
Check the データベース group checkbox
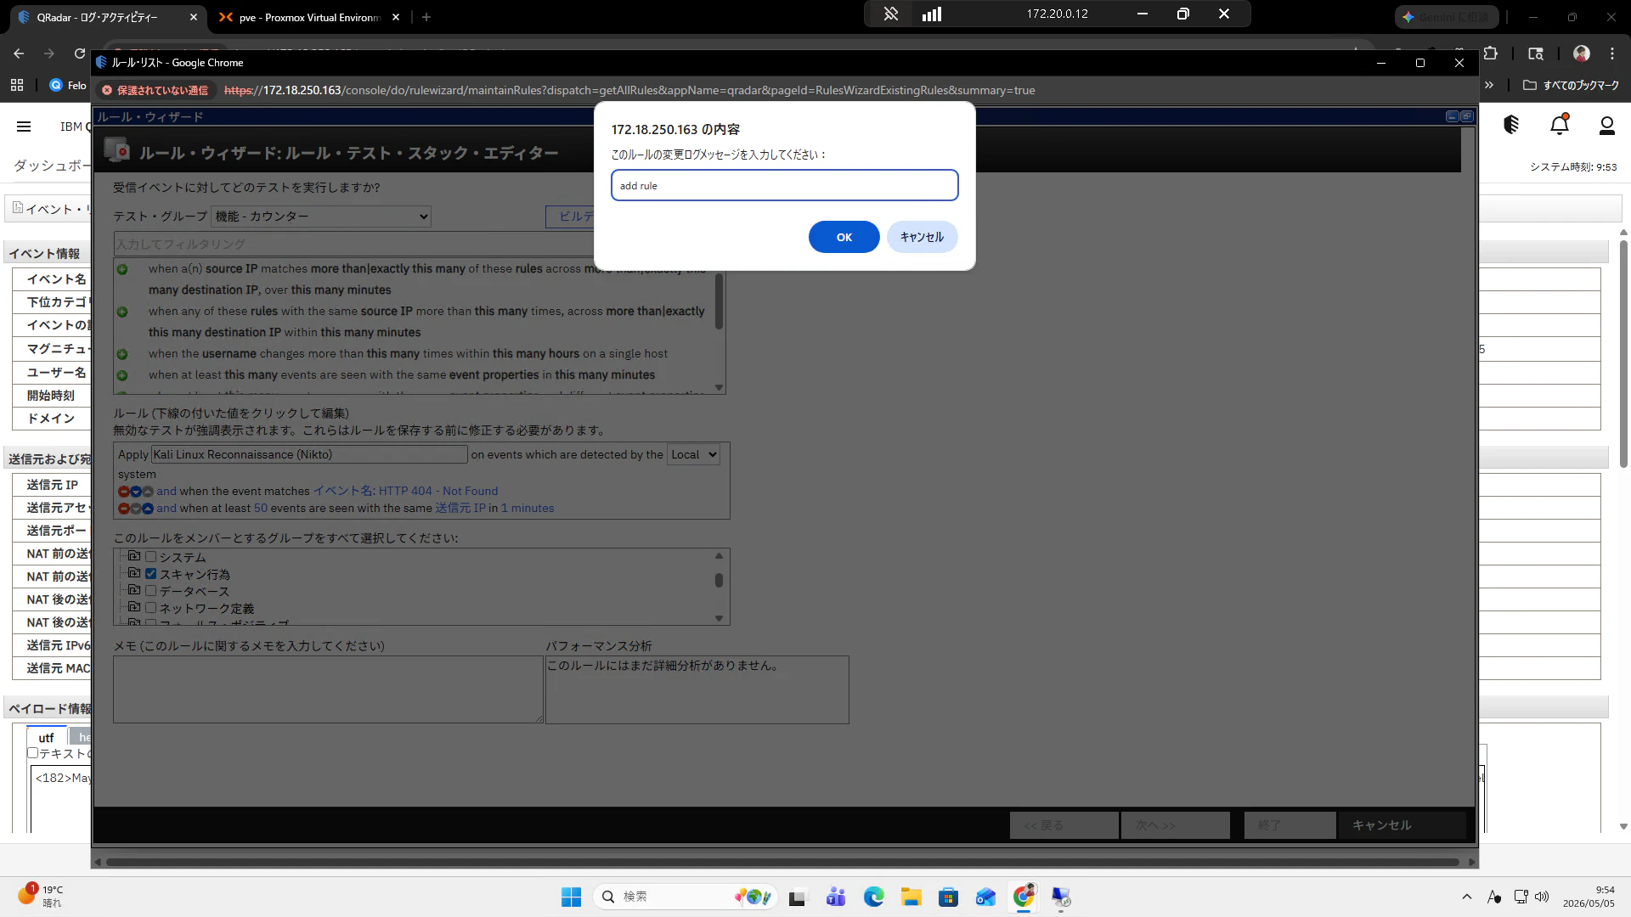(151, 591)
